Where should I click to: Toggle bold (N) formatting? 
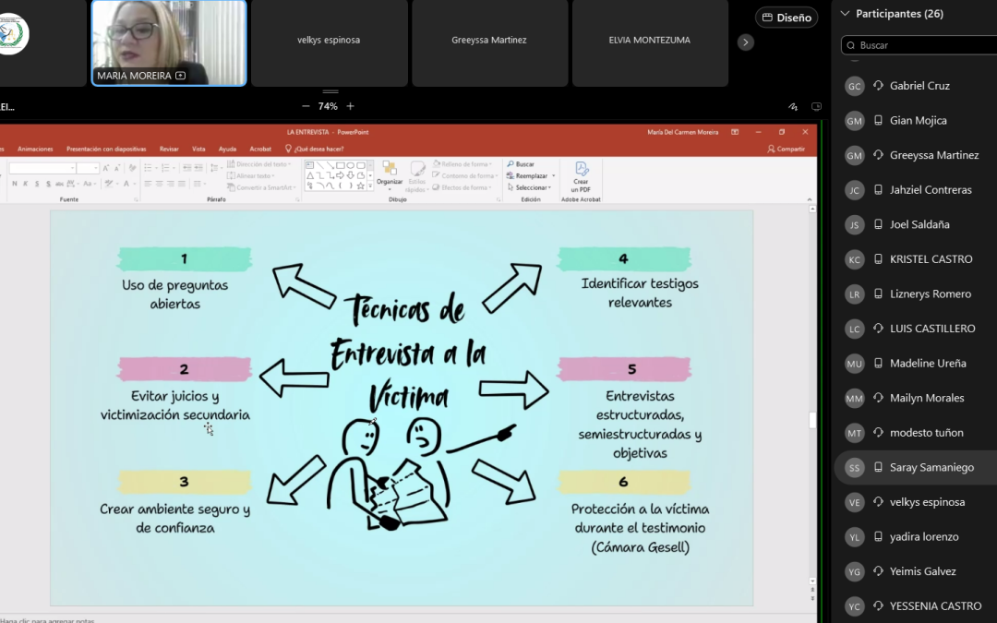click(x=15, y=184)
